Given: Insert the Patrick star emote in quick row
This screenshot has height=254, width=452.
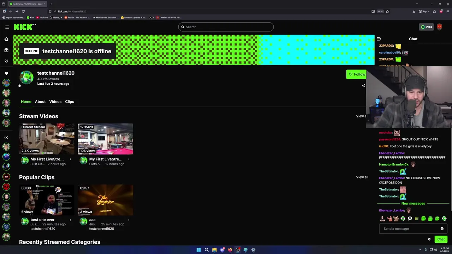Looking at the screenshot, I should [x=389, y=219].
